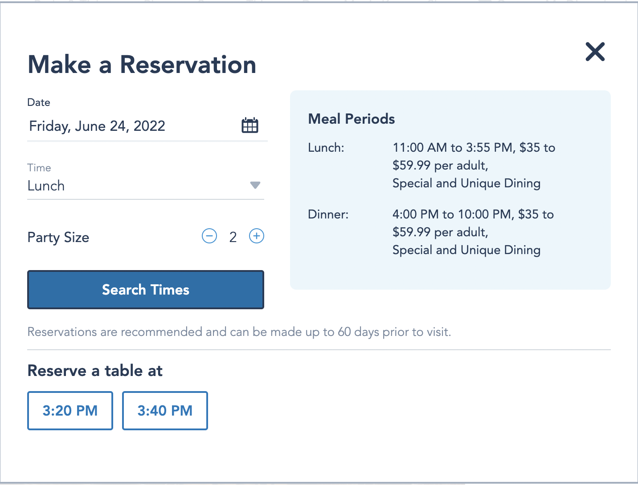Click the party size number 2

point(233,237)
